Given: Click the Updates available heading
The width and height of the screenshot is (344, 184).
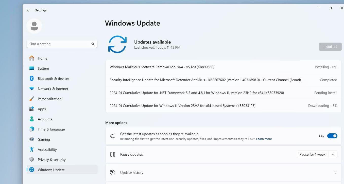Looking at the screenshot, I should [152, 42].
